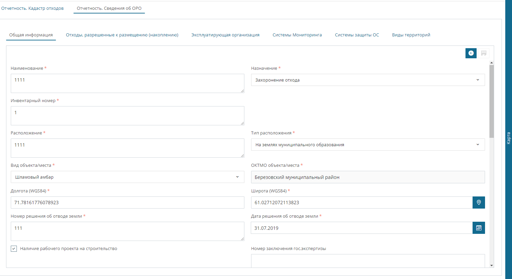The image size is (512, 279).
Task: Click the save disk icon
Action: [484, 53]
